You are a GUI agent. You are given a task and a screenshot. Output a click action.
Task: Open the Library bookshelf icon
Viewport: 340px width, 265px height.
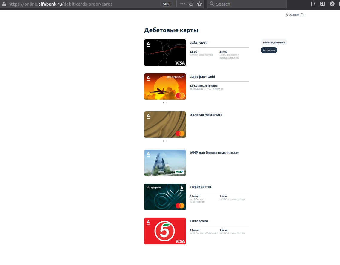tap(313, 4)
